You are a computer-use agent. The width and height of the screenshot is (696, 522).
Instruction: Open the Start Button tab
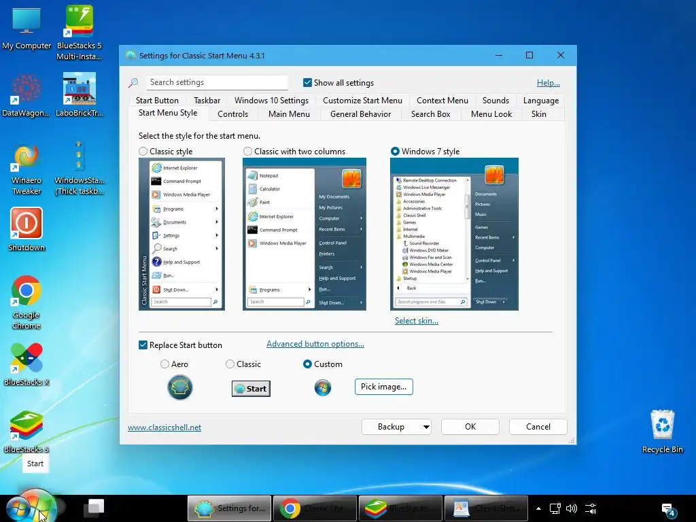[157, 101]
